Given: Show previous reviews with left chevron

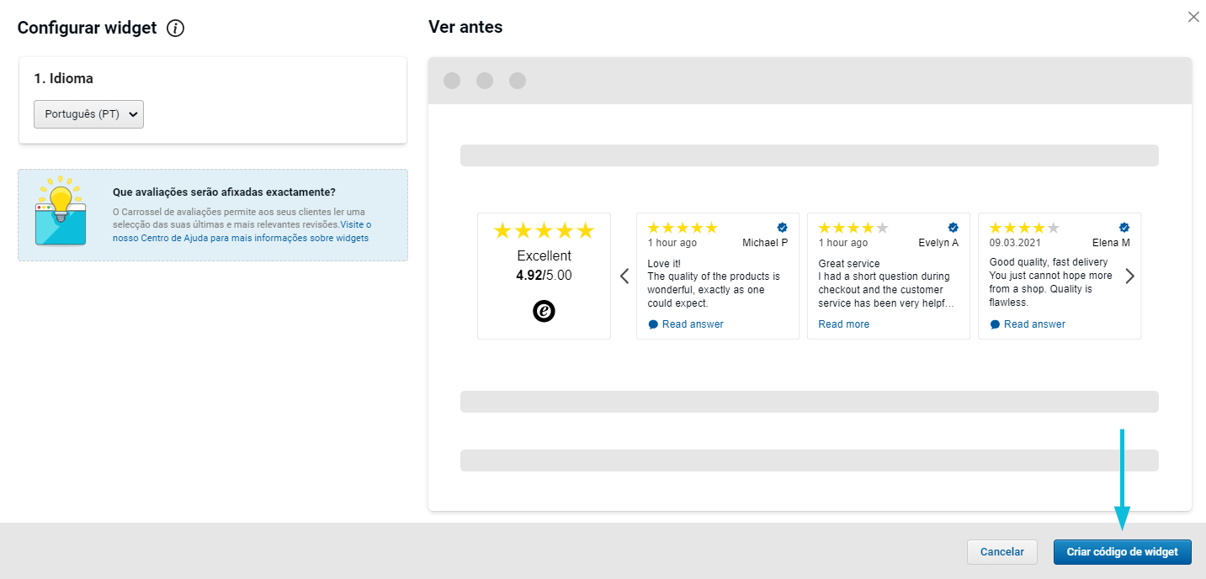Looking at the screenshot, I should coord(624,276).
